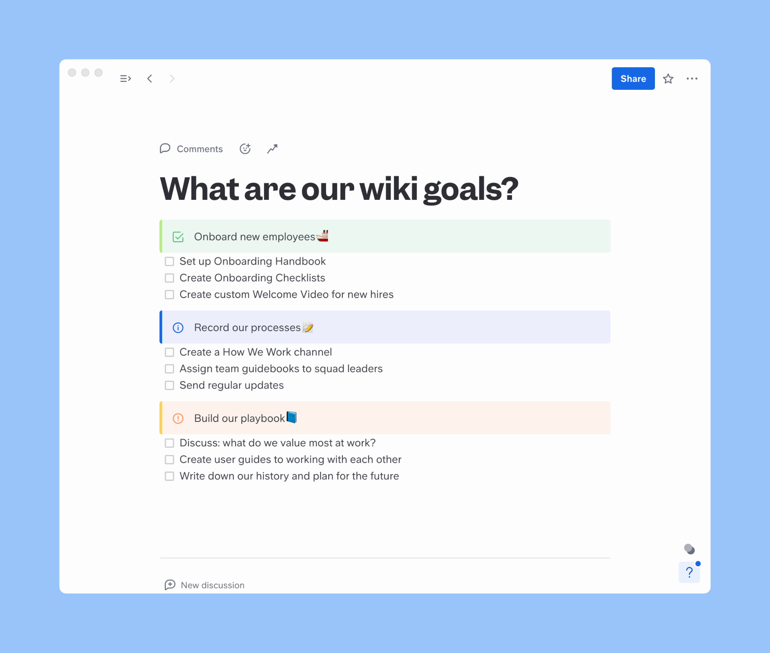Click the gray avatar/profile icon
770x653 pixels.
(690, 549)
